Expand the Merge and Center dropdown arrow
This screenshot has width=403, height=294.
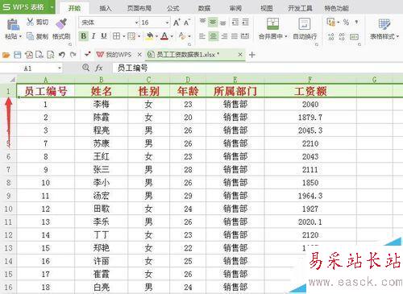286,36
